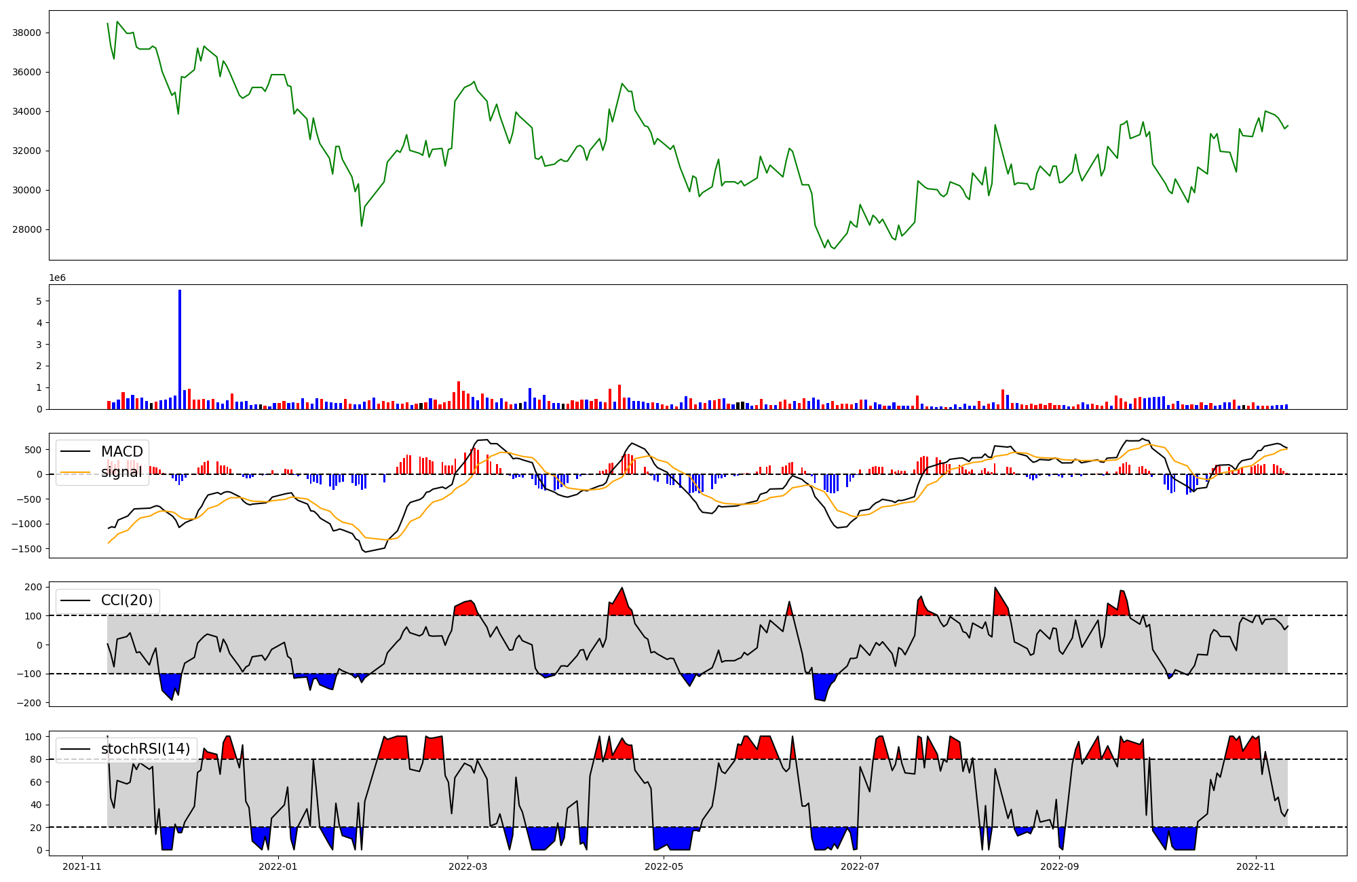Click the 2021-11 date label
Image resolution: width=1357 pixels, height=882 pixels.
82,866
